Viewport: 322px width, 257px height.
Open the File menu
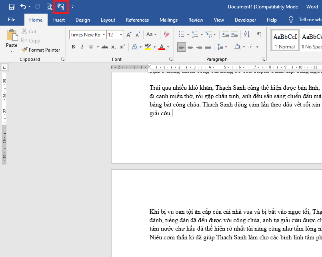click(12, 20)
